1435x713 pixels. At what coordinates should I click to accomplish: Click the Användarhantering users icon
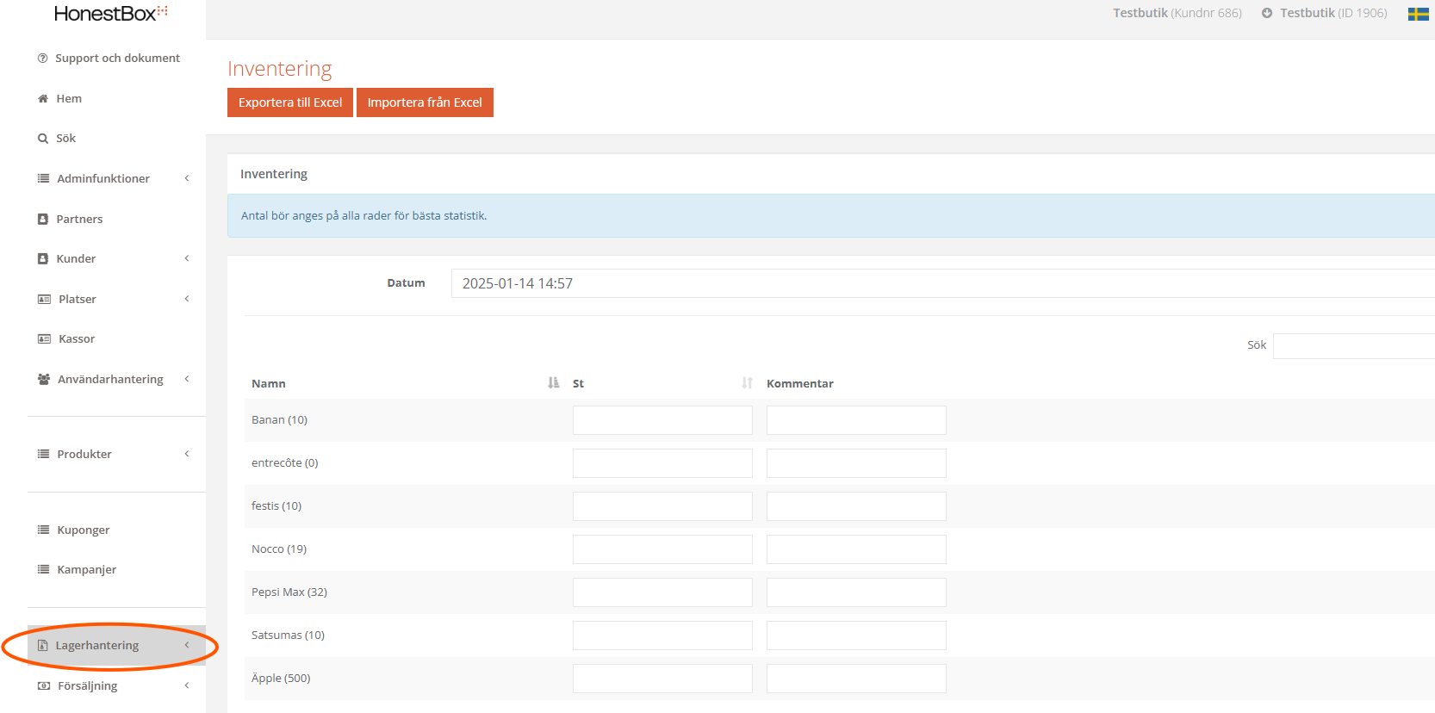pos(44,380)
